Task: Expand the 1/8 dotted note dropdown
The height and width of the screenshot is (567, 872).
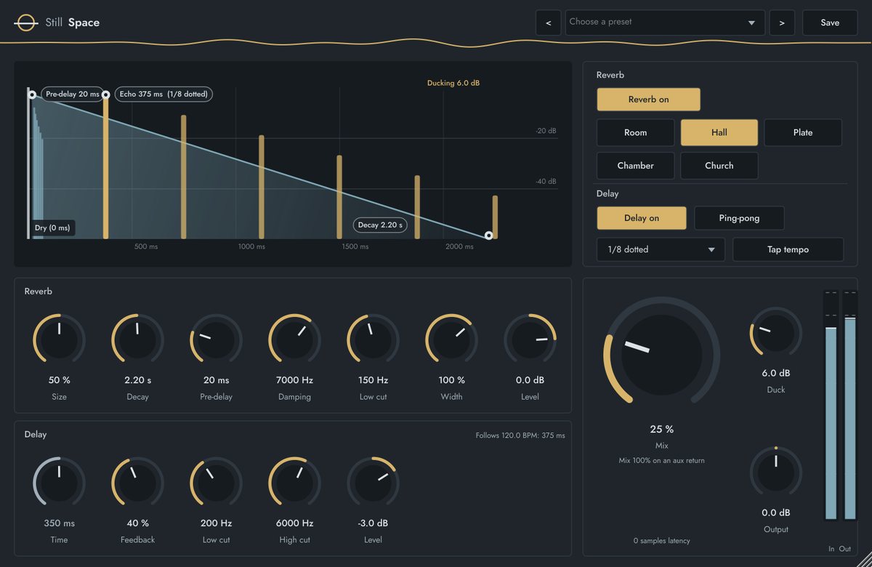Action: (x=661, y=249)
